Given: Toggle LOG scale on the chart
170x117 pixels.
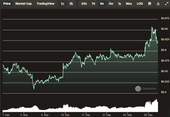Looking at the screenshot, I should [140, 4].
